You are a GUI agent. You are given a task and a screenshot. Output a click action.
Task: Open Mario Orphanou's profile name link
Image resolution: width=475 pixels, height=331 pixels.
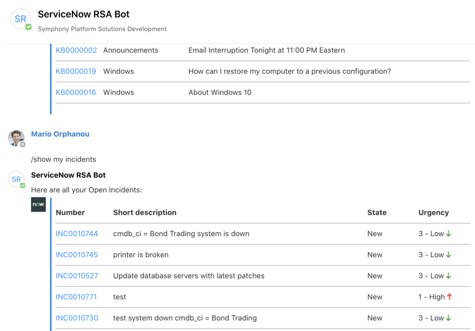[60, 134]
